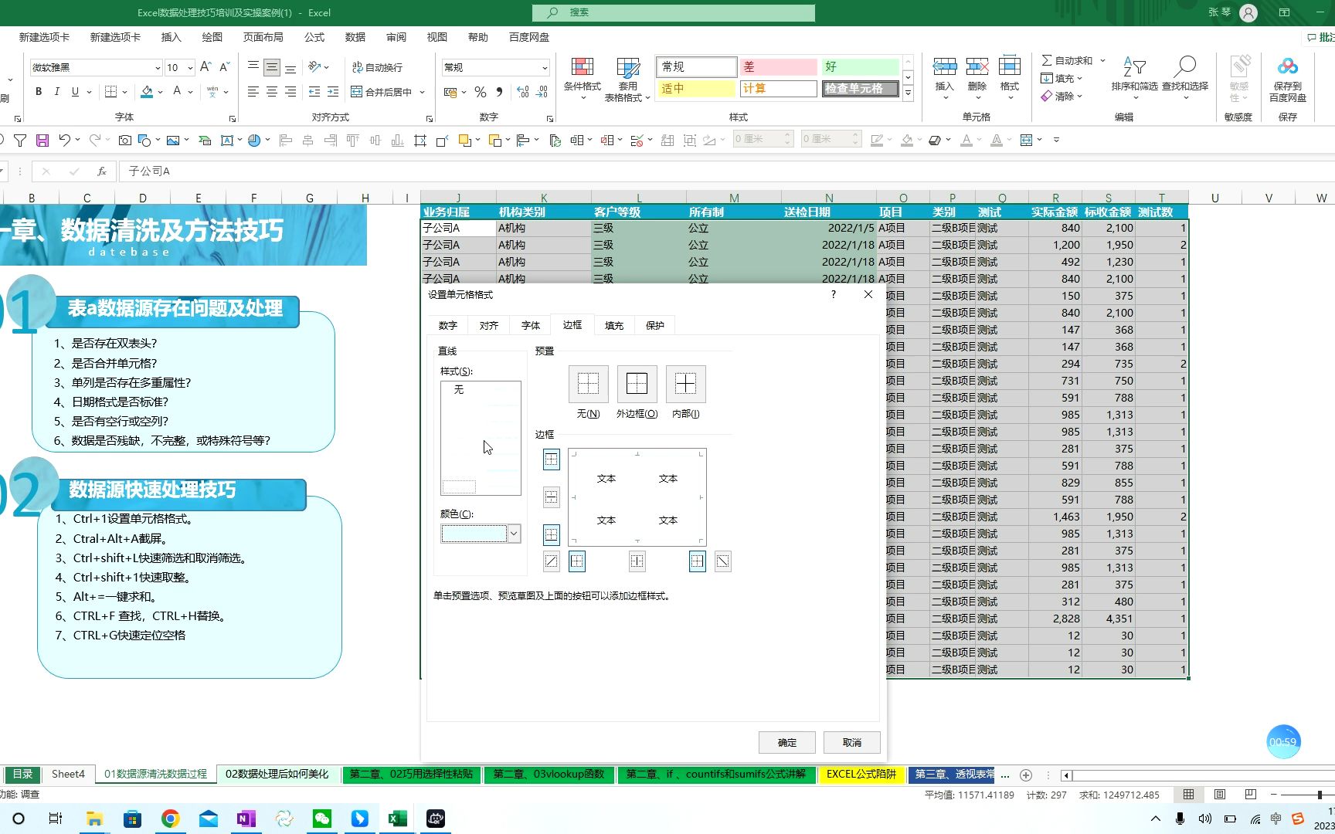Toggle the bottom border in border dialog
1335x834 pixels.
point(551,534)
